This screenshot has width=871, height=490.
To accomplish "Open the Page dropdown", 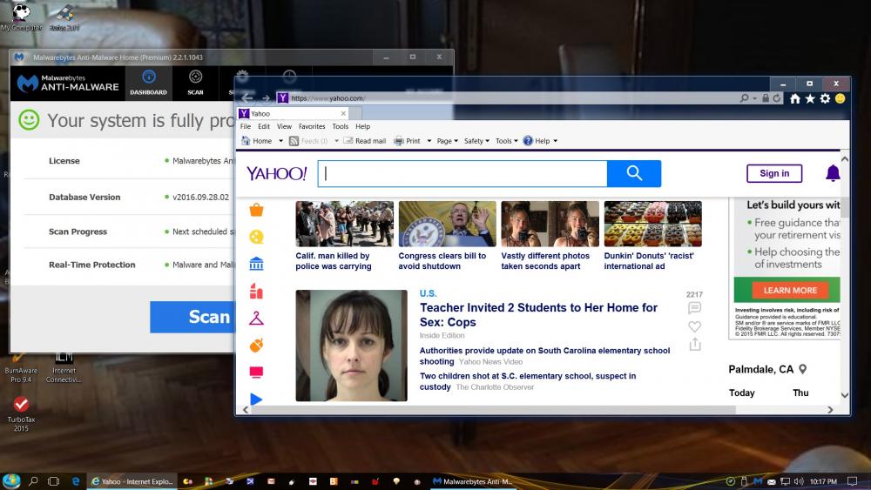I will pyautogui.click(x=447, y=141).
